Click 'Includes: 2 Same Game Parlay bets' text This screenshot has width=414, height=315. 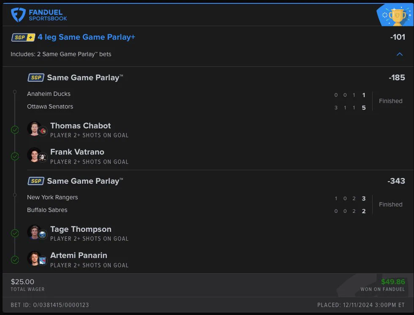pyautogui.click(x=61, y=54)
